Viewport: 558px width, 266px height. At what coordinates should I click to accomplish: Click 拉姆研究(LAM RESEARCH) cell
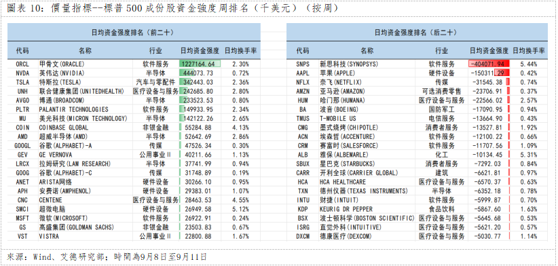tap(75, 164)
